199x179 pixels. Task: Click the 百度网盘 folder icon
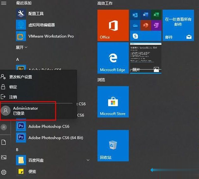pos(21,160)
